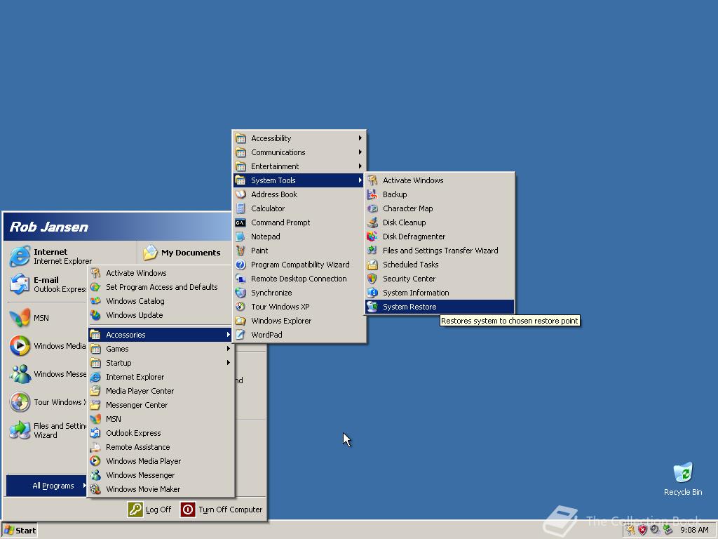
Task: Open the Backup utility icon
Action: [372, 194]
